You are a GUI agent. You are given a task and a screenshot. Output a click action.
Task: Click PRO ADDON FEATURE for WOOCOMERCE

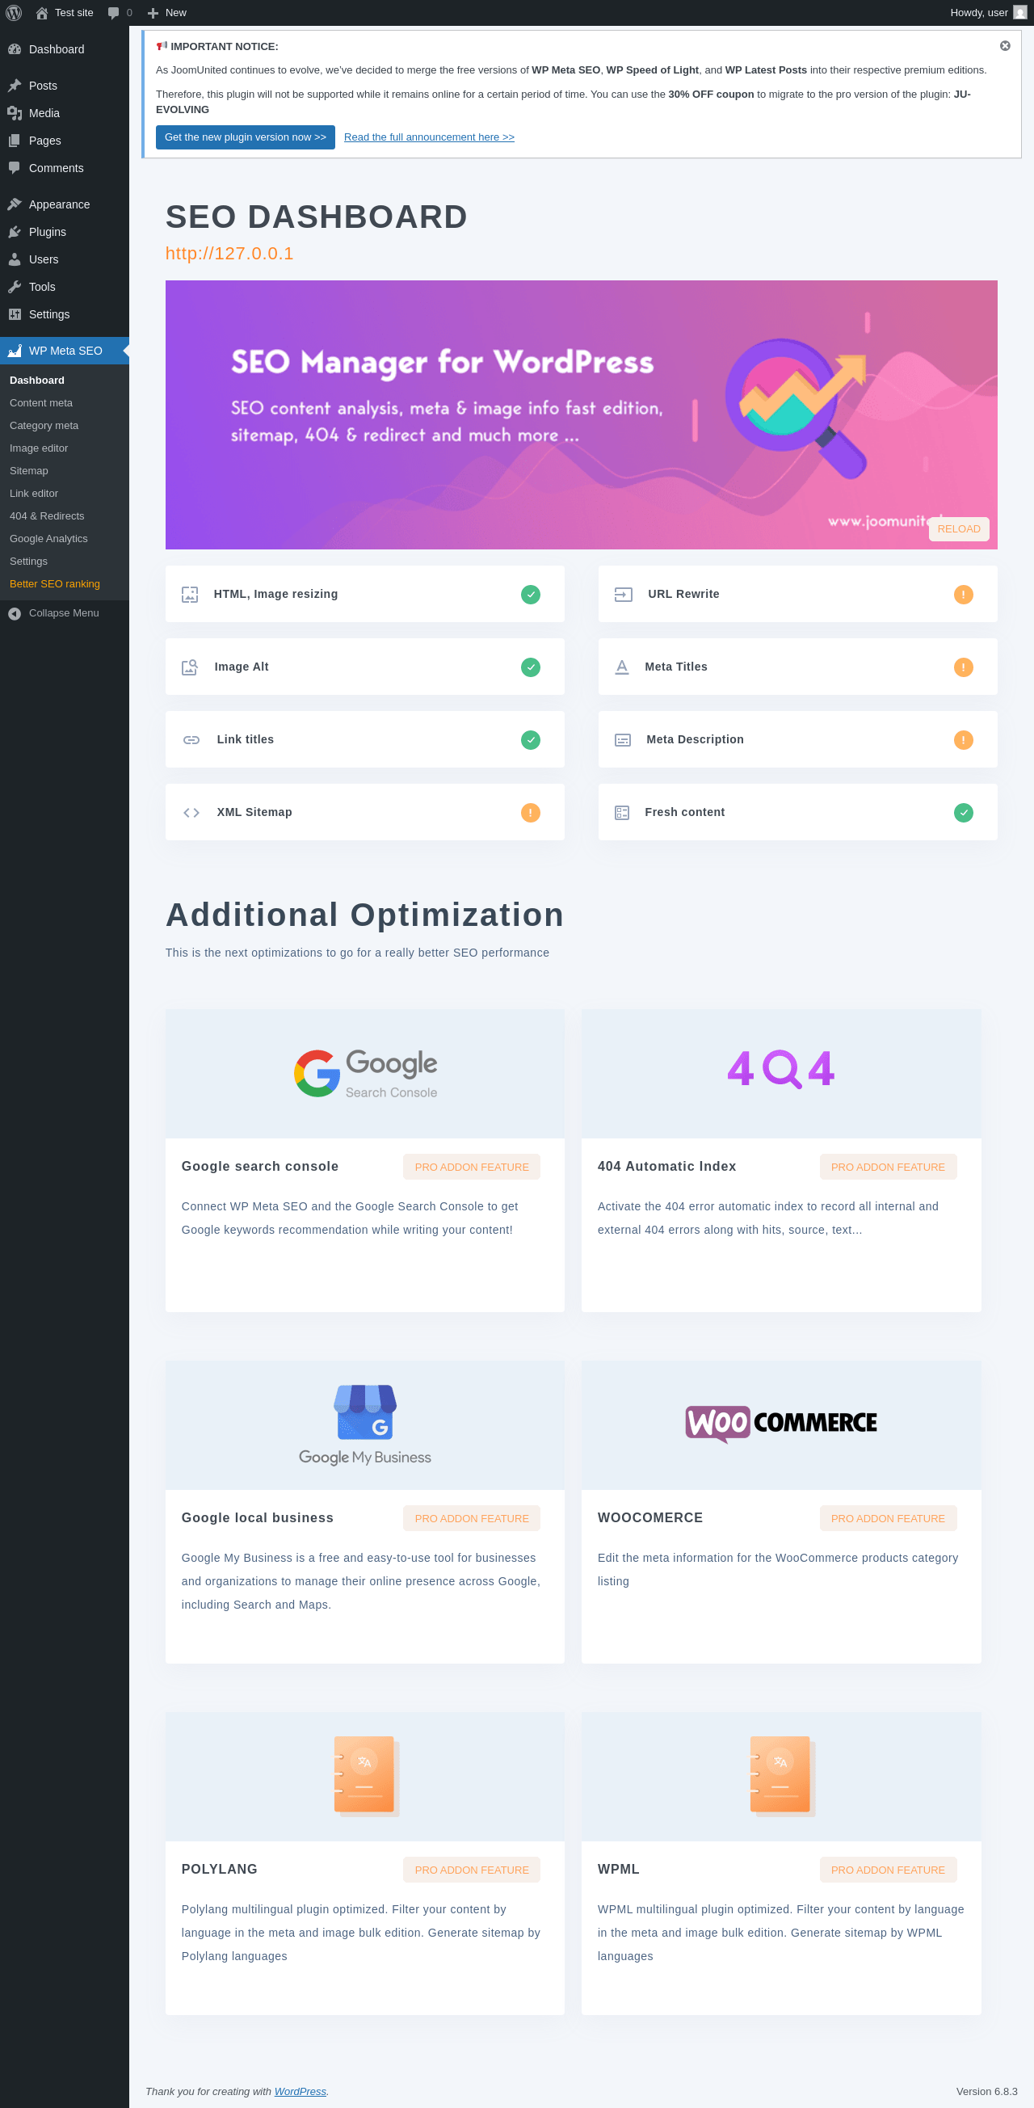[x=888, y=1518]
